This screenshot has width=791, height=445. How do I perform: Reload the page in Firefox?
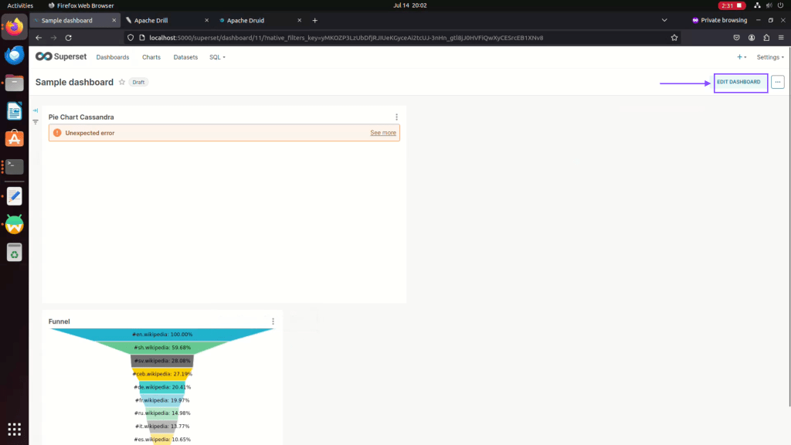pos(69,37)
